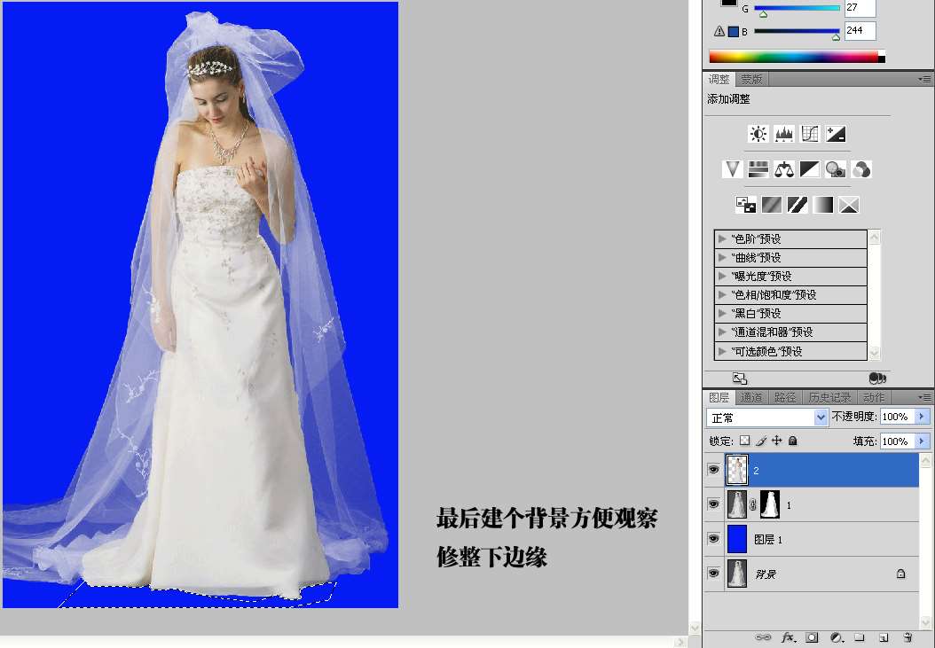Open the 历史记录 tab
The height and width of the screenshot is (648, 935).
point(829,397)
